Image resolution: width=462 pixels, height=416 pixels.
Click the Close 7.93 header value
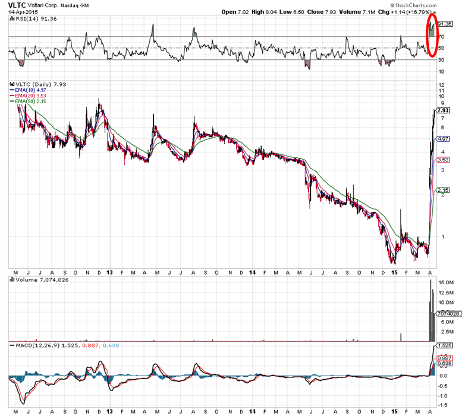pos(321,12)
